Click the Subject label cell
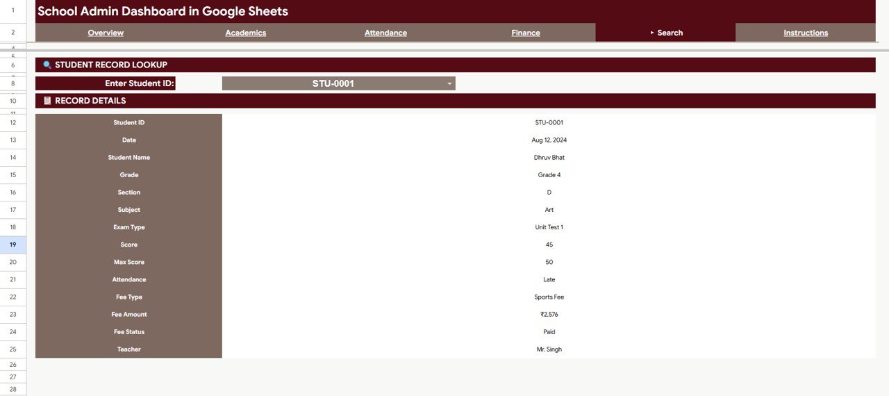This screenshot has width=889, height=396. (x=128, y=209)
